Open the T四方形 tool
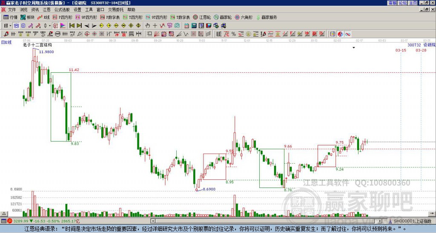The width and height of the screenshot is (436, 233). click(133, 17)
